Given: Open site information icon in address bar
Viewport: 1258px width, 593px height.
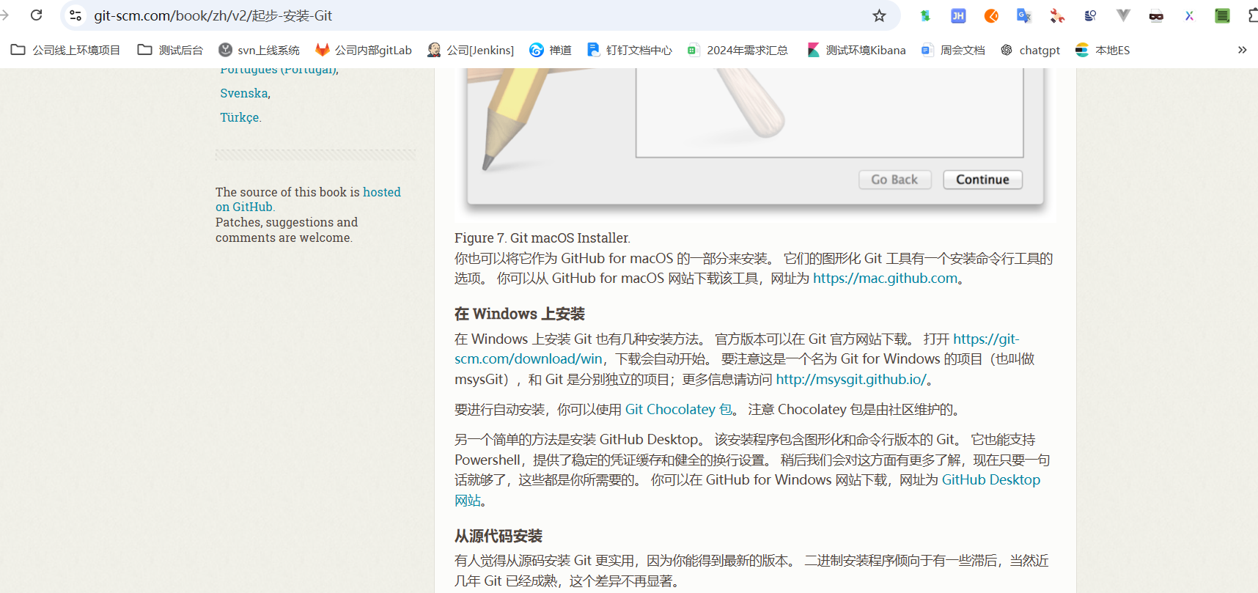Looking at the screenshot, I should pyautogui.click(x=76, y=15).
